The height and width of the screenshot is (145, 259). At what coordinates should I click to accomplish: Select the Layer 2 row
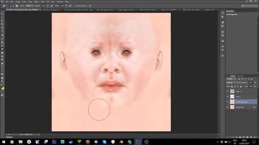click(x=242, y=91)
